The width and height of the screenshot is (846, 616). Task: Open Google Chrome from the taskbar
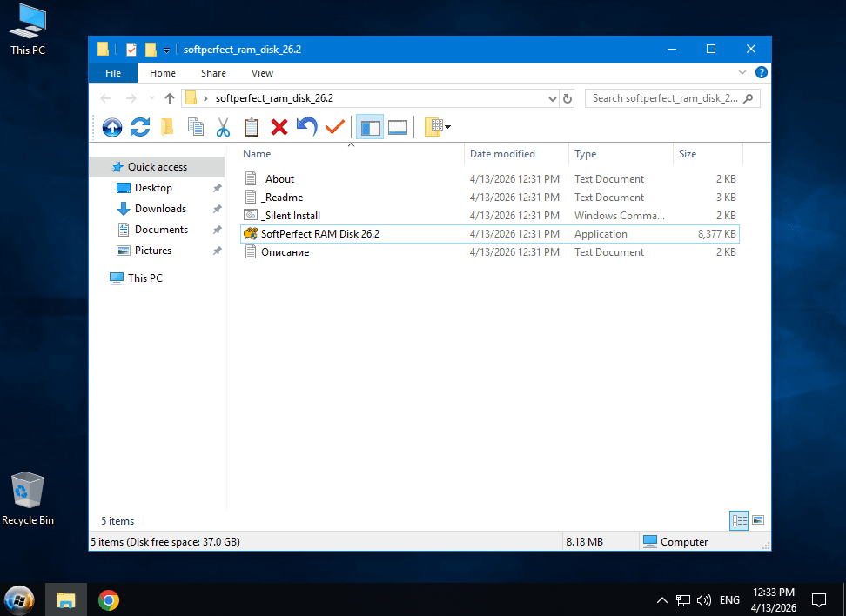pos(109,599)
